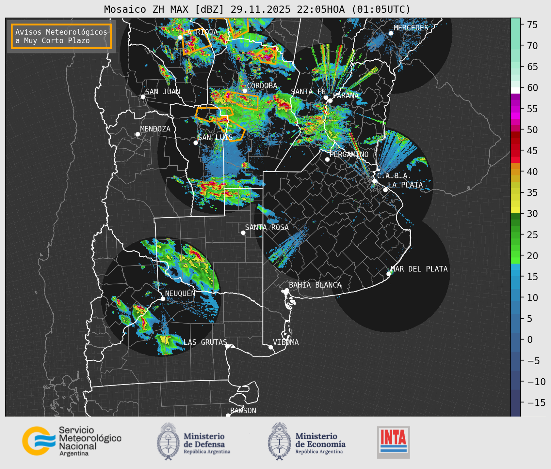551x469 pixels.
Task: Click the white 60 dBZ band on the color scale
Action: coord(515,90)
